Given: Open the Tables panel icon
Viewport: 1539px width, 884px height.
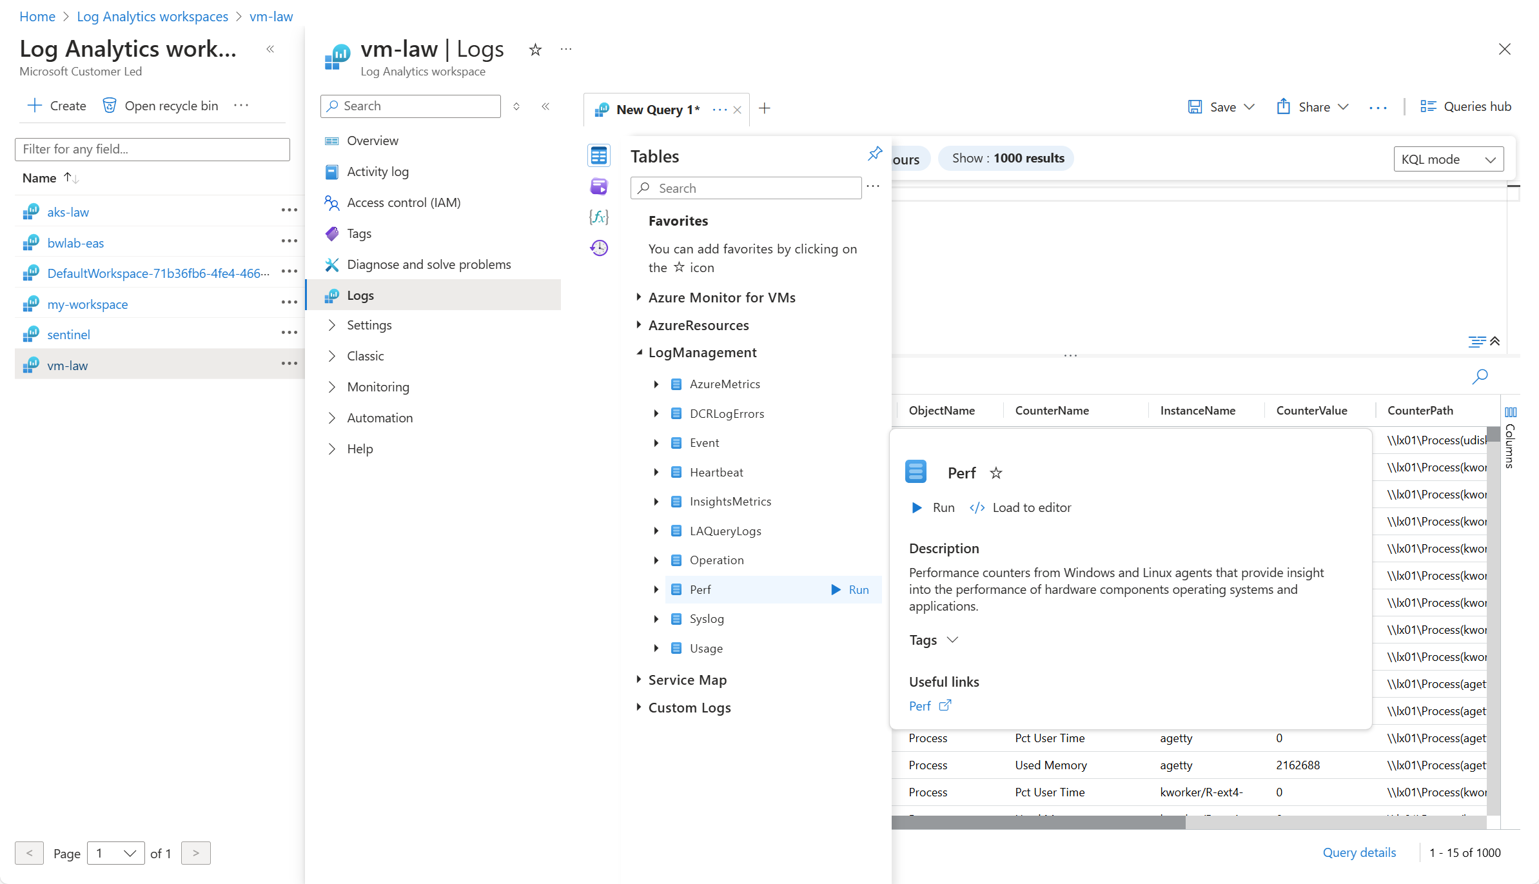Looking at the screenshot, I should 598,155.
